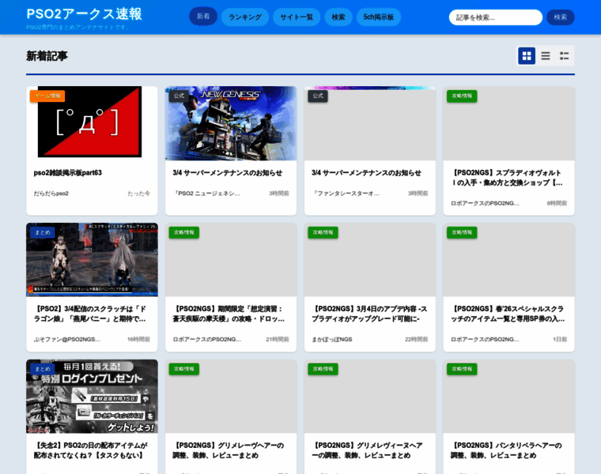The height and width of the screenshot is (474, 601).
Task: Switch to compact list view
Action: (x=565, y=56)
